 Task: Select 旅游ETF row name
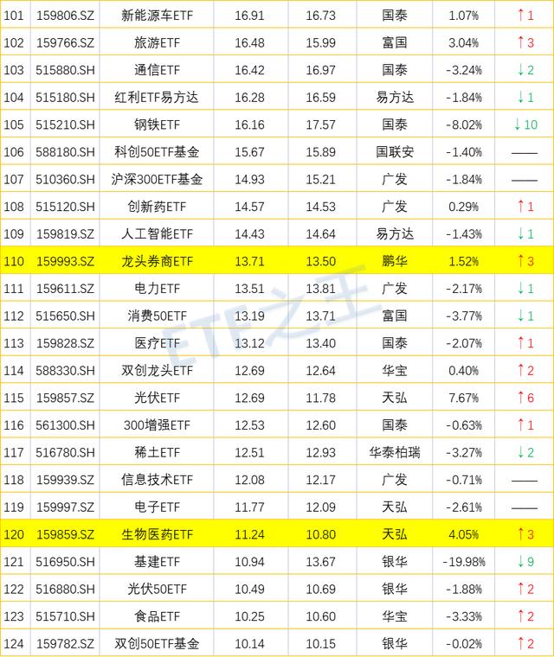[157, 42]
